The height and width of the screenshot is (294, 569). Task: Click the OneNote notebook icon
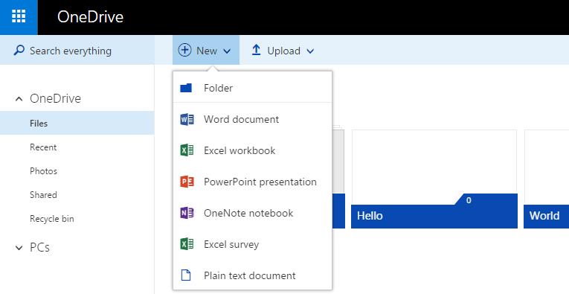(x=187, y=213)
